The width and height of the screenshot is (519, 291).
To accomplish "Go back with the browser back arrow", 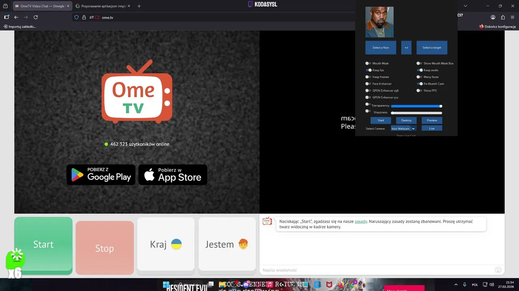I will click(16, 17).
